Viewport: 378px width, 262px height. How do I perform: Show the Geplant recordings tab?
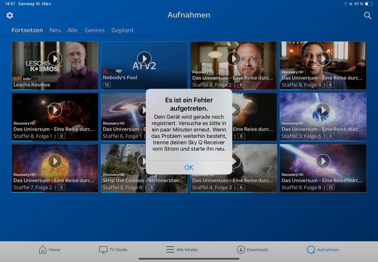click(123, 30)
